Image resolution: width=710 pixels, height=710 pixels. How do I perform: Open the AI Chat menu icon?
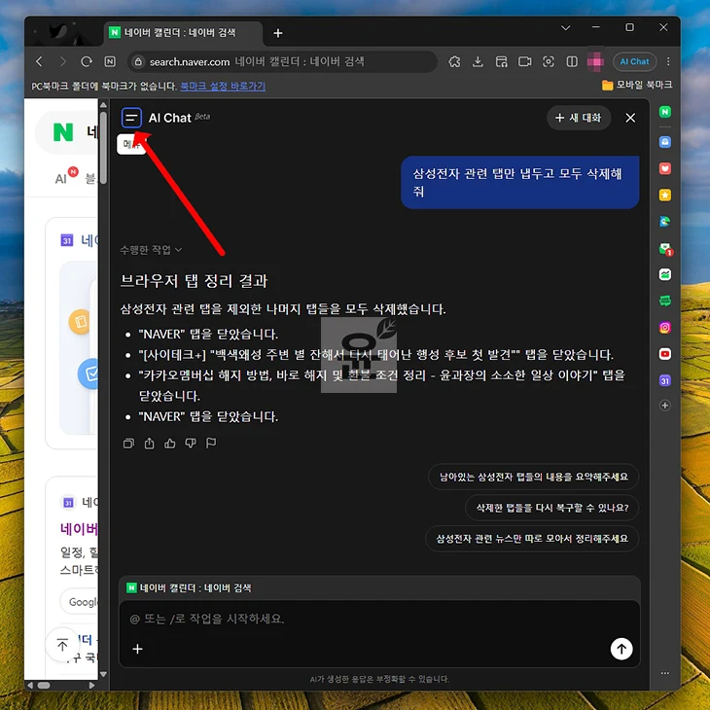tap(131, 119)
